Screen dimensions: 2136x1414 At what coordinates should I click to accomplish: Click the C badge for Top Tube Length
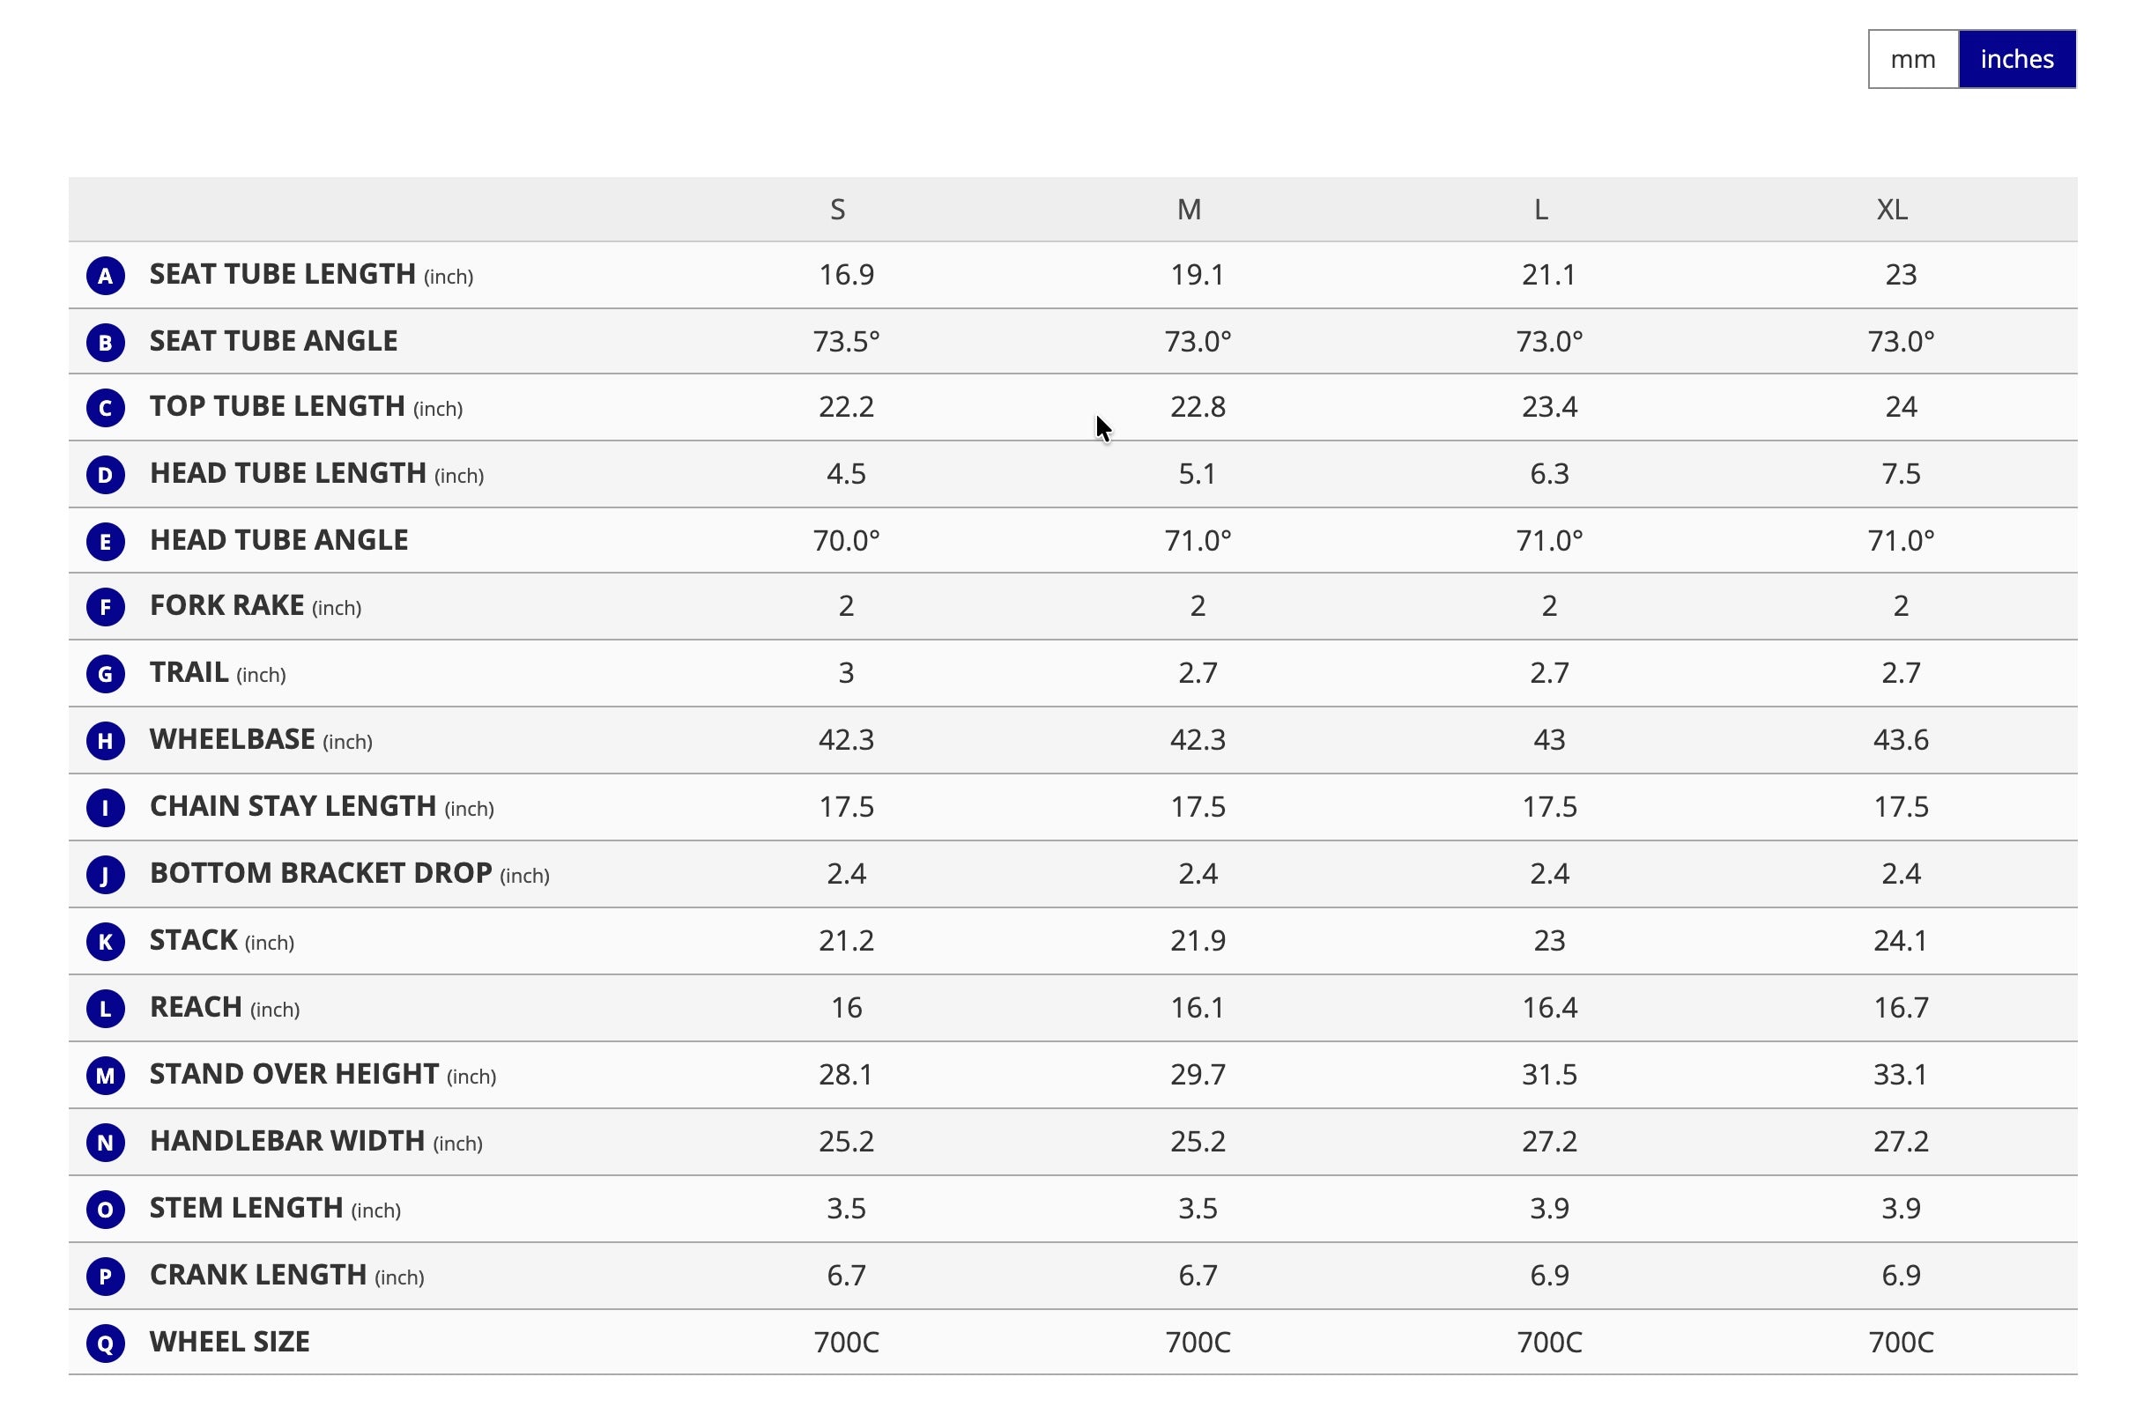pyautogui.click(x=106, y=408)
